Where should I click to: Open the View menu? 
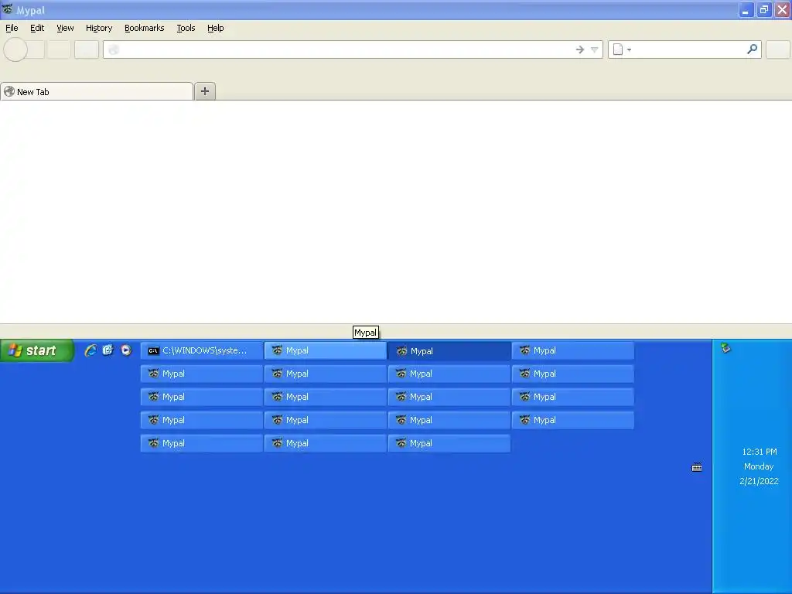tap(65, 29)
